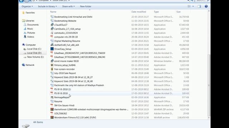Select Local Disk (D:) in sidebar
229x128 pixels.
(34, 53)
